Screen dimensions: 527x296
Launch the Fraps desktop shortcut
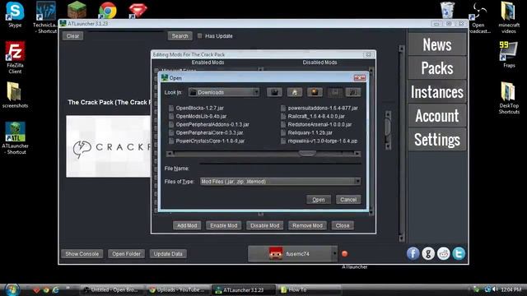pyautogui.click(x=509, y=55)
